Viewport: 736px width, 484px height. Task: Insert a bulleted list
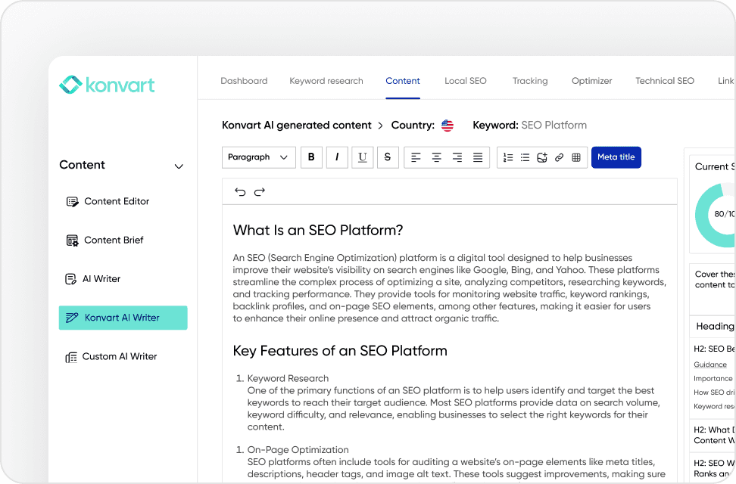(525, 157)
